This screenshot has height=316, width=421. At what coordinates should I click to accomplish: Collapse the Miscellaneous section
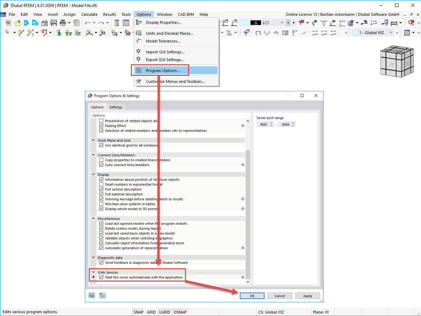click(93, 218)
